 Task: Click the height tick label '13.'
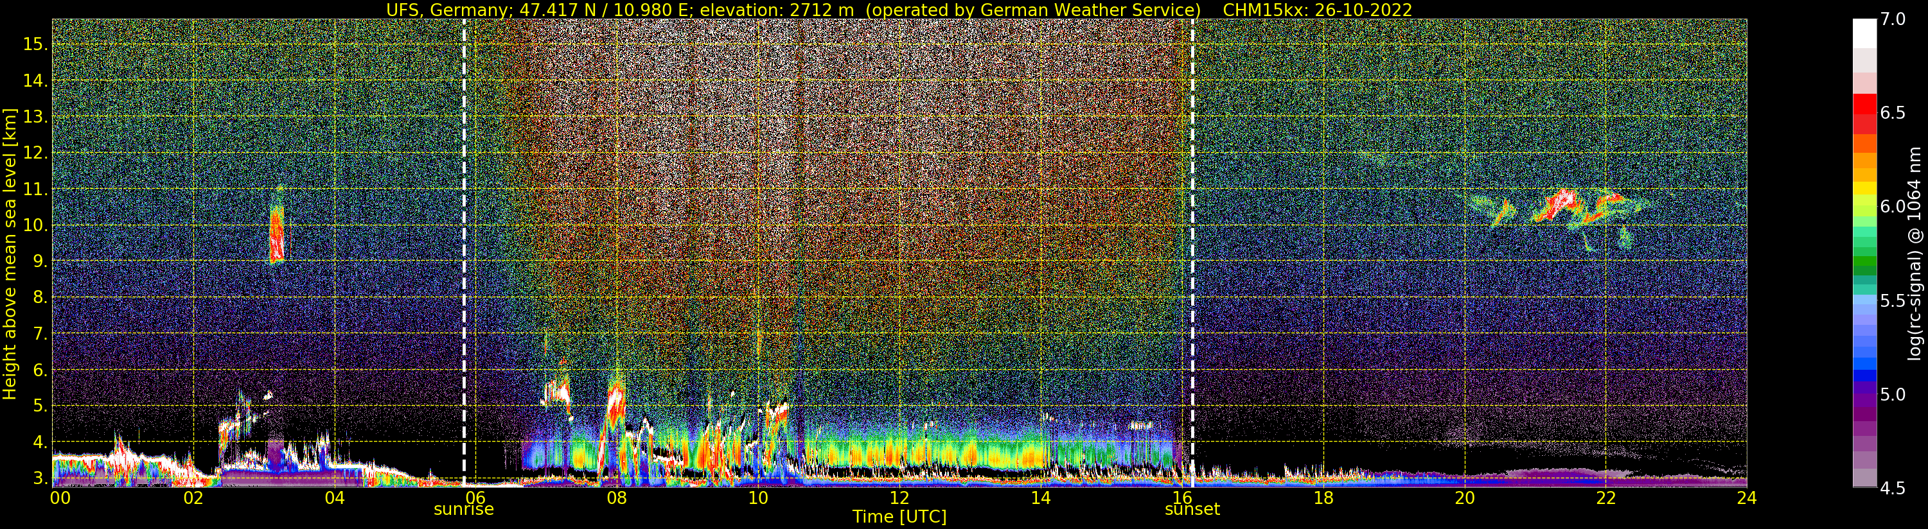35,117
